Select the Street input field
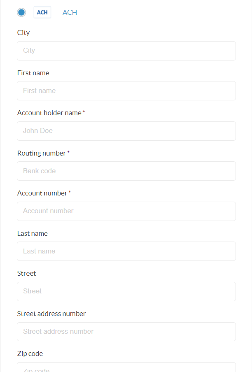 pyautogui.click(x=126, y=291)
